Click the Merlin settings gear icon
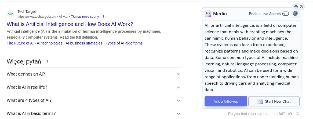Image resolution: width=313 pixels, height=119 pixels. (296, 7)
